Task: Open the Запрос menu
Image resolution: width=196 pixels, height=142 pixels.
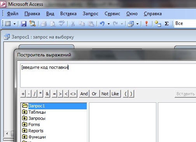Action: click(x=91, y=14)
